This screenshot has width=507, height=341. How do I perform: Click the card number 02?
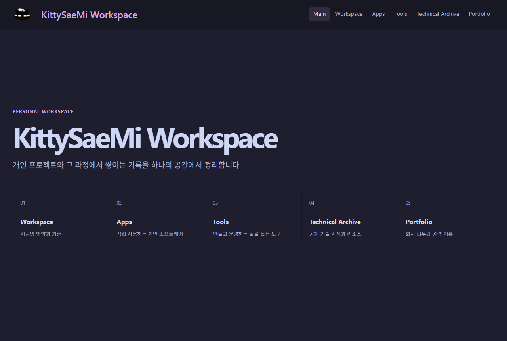pyautogui.click(x=119, y=203)
